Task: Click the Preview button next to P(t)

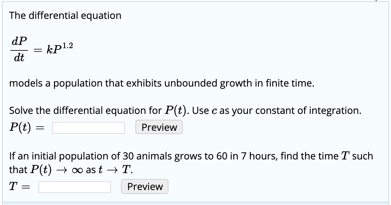Action: [x=159, y=127]
